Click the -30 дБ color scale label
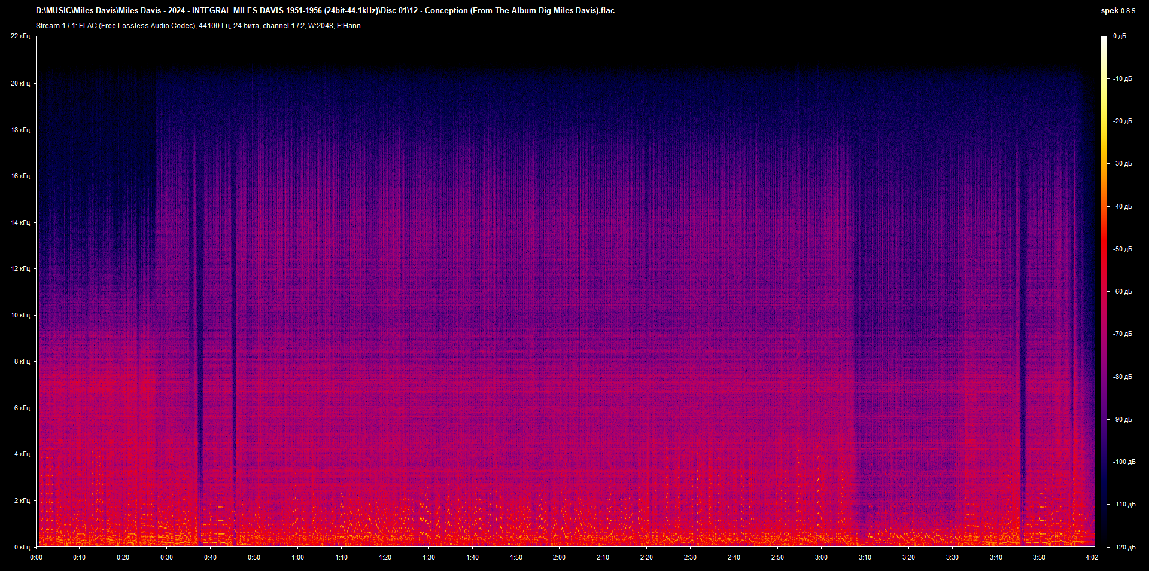1149x571 pixels. point(1122,163)
